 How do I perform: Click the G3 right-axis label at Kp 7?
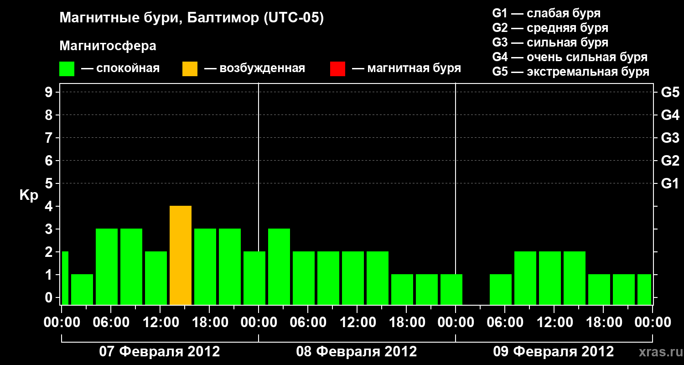point(670,138)
